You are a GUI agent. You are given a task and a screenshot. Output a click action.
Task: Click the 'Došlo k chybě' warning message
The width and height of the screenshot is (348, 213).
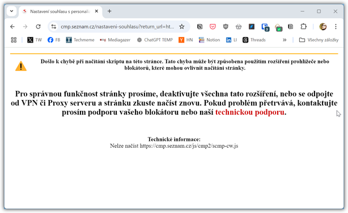click(185, 65)
